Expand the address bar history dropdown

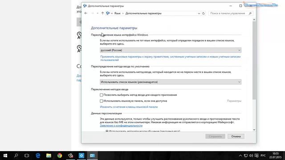[x=199, y=13]
